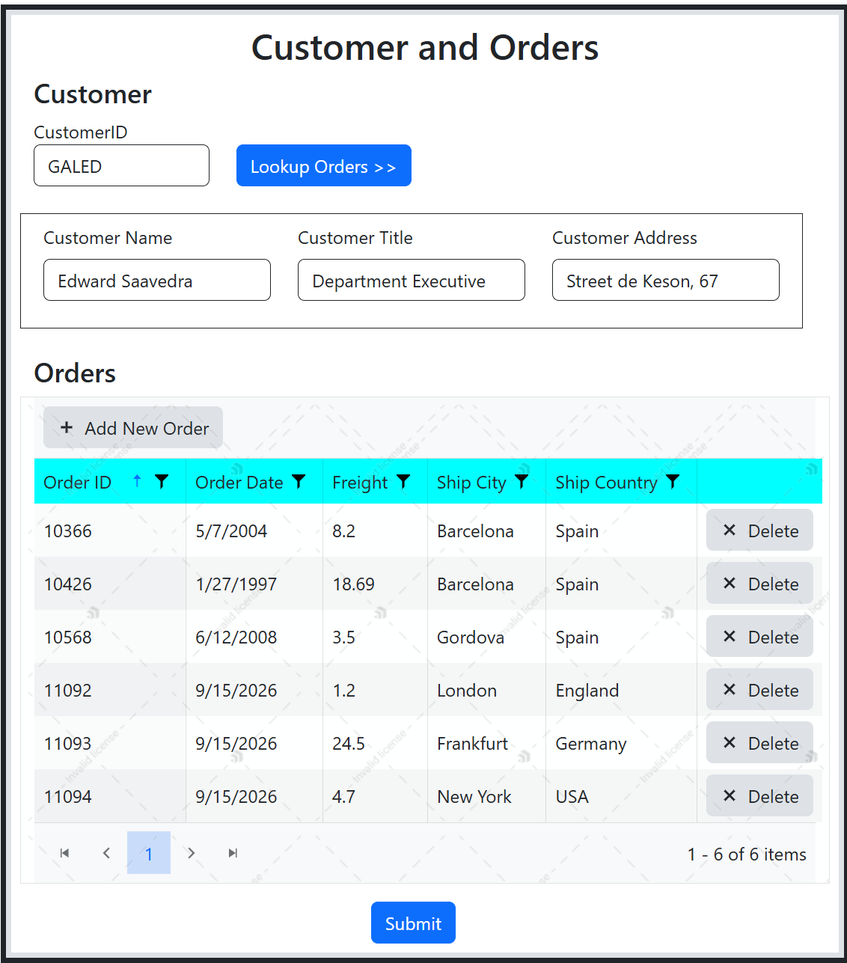
Task: Delete order 11092
Action: click(x=759, y=689)
